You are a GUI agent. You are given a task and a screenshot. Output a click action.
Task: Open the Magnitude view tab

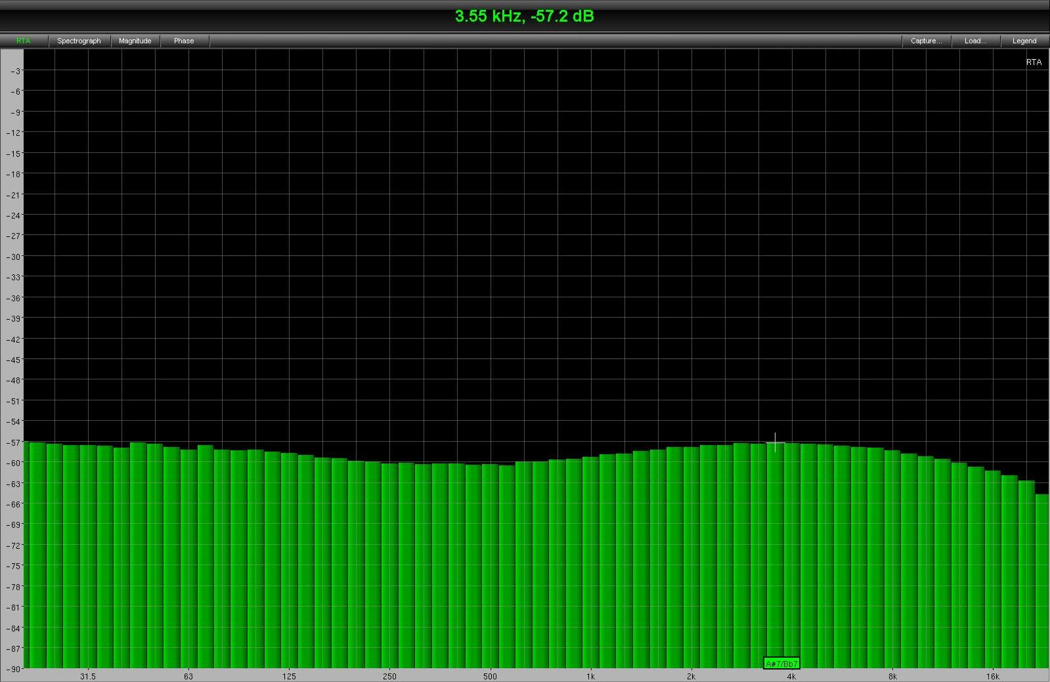coord(135,41)
